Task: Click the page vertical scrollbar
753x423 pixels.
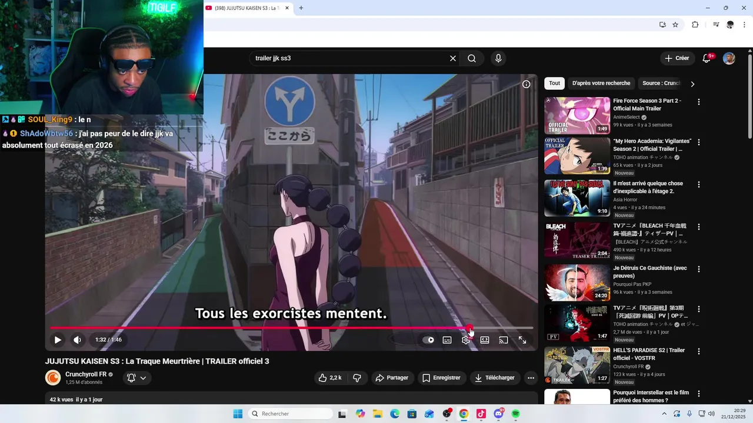Action: (749, 97)
